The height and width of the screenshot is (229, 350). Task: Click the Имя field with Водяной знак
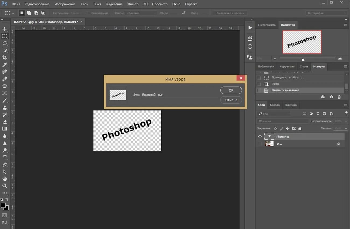(x=180, y=95)
